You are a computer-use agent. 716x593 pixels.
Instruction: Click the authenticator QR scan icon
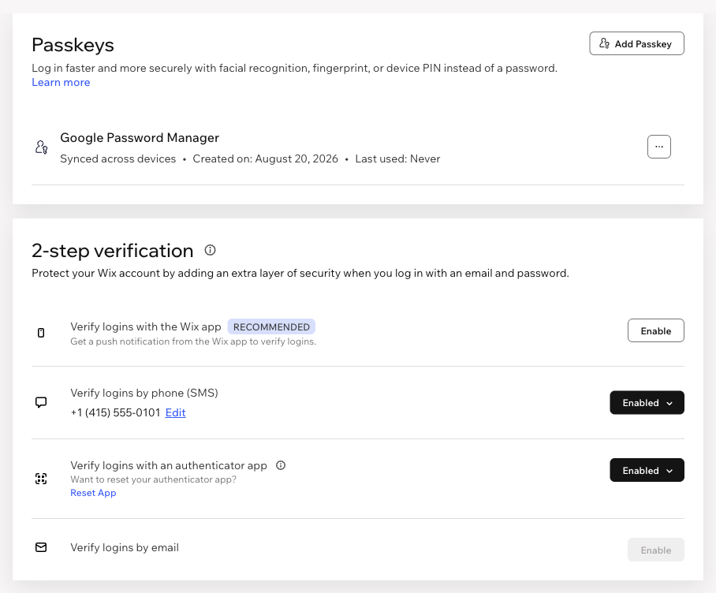pyautogui.click(x=41, y=479)
